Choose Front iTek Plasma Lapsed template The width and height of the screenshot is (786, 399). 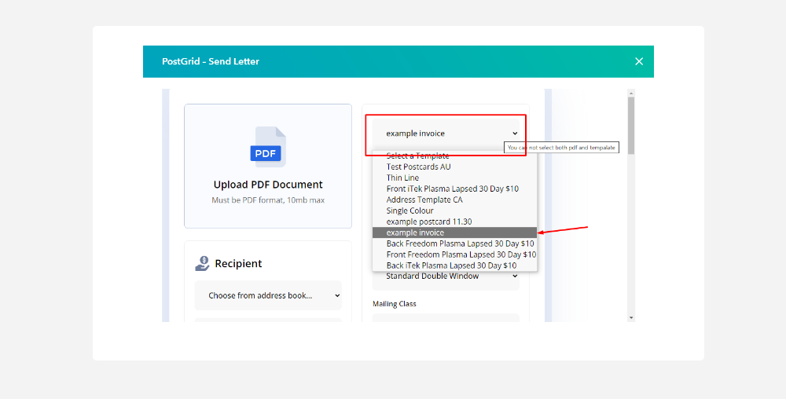click(x=452, y=189)
